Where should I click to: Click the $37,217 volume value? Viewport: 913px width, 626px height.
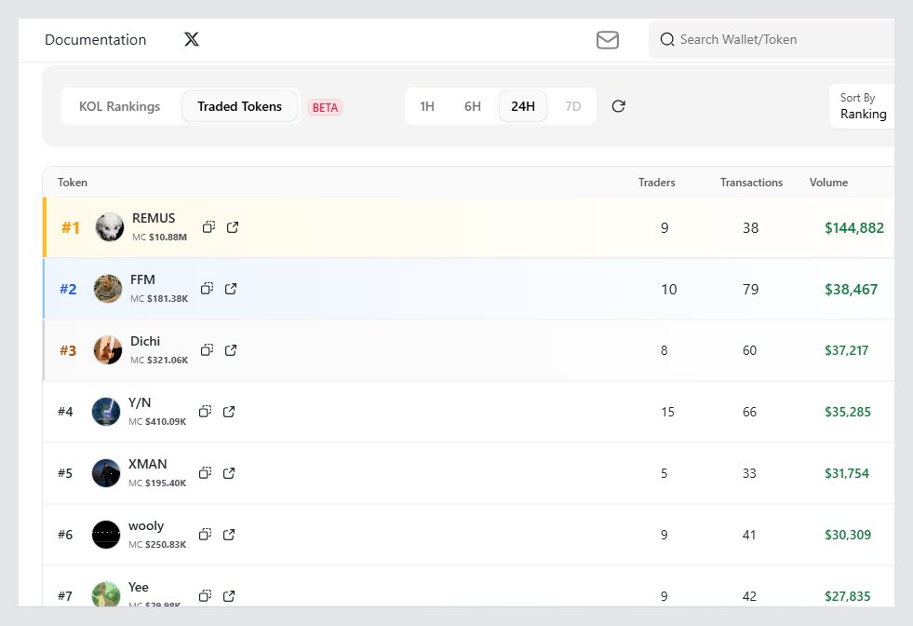click(x=846, y=350)
